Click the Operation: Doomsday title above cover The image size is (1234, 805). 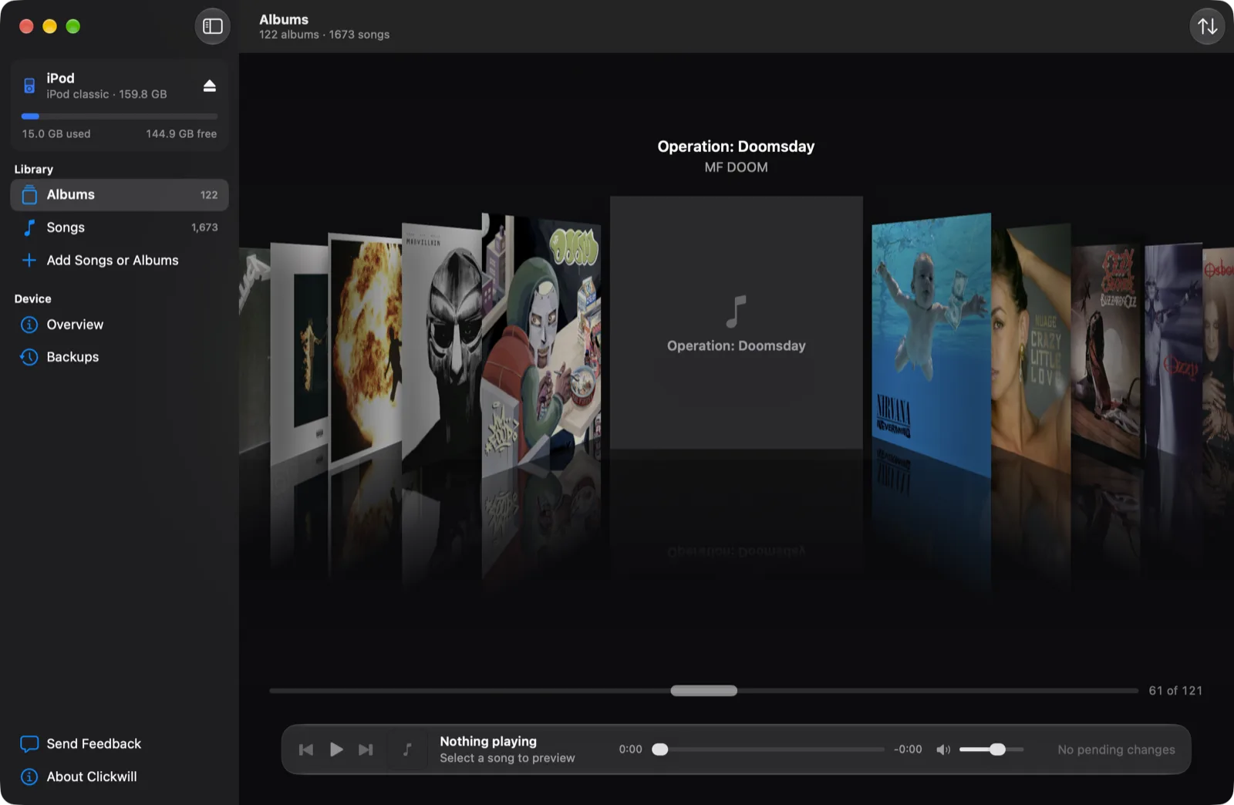point(736,147)
